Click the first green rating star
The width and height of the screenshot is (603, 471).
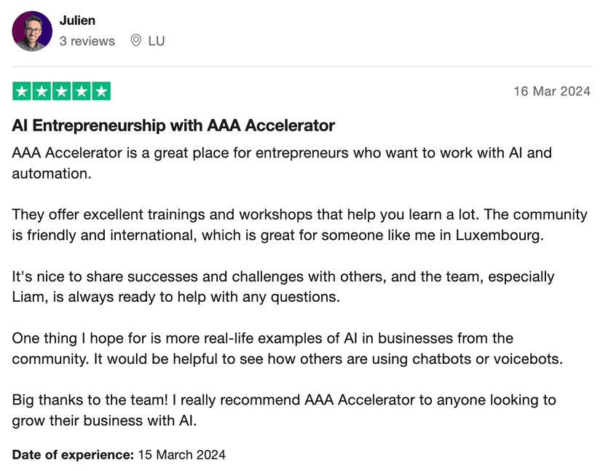pyautogui.click(x=22, y=91)
